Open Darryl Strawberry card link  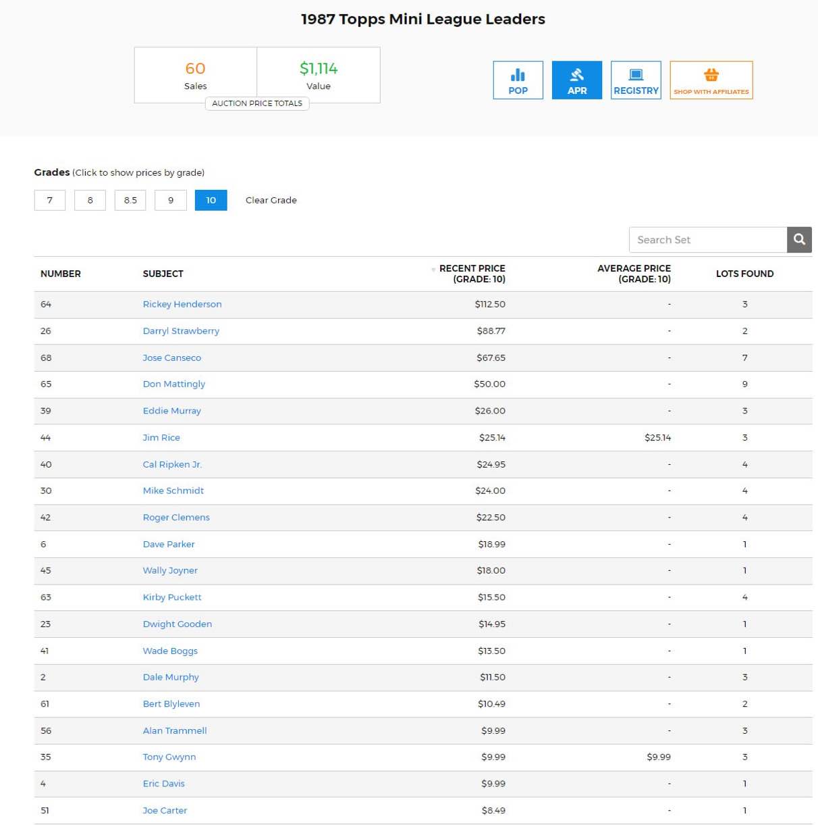tap(181, 331)
